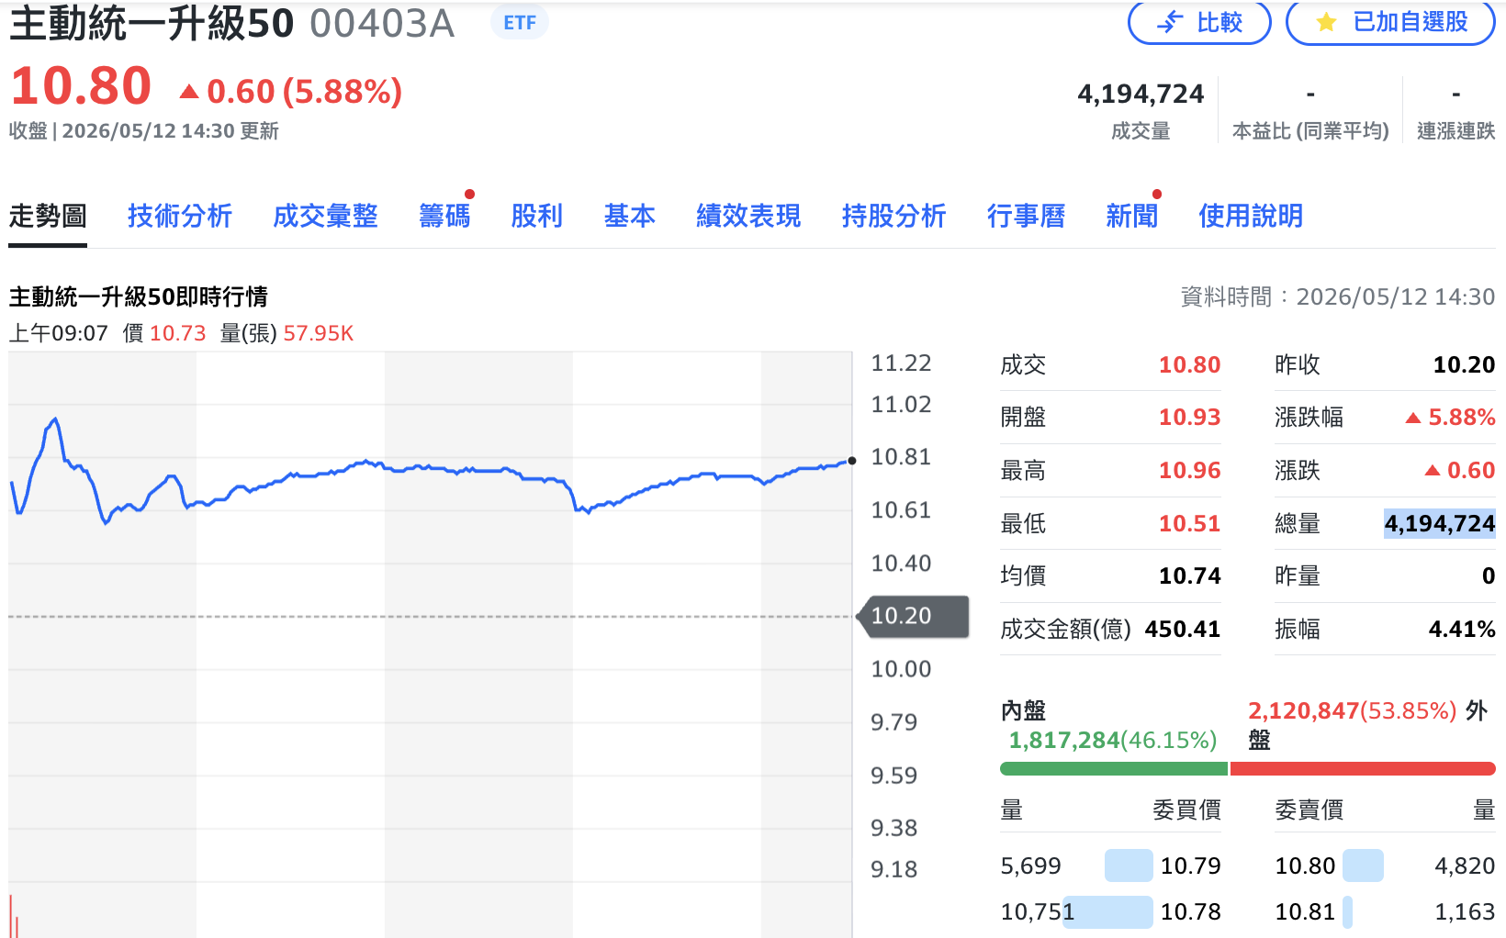Click the 比較 compare button
This screenshot has width=1506, height=938.
(x=1199, y=23)
